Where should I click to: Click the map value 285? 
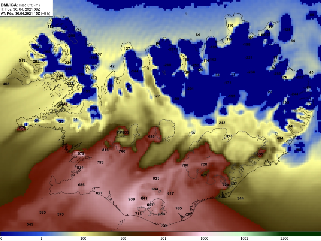click(36, 61)
